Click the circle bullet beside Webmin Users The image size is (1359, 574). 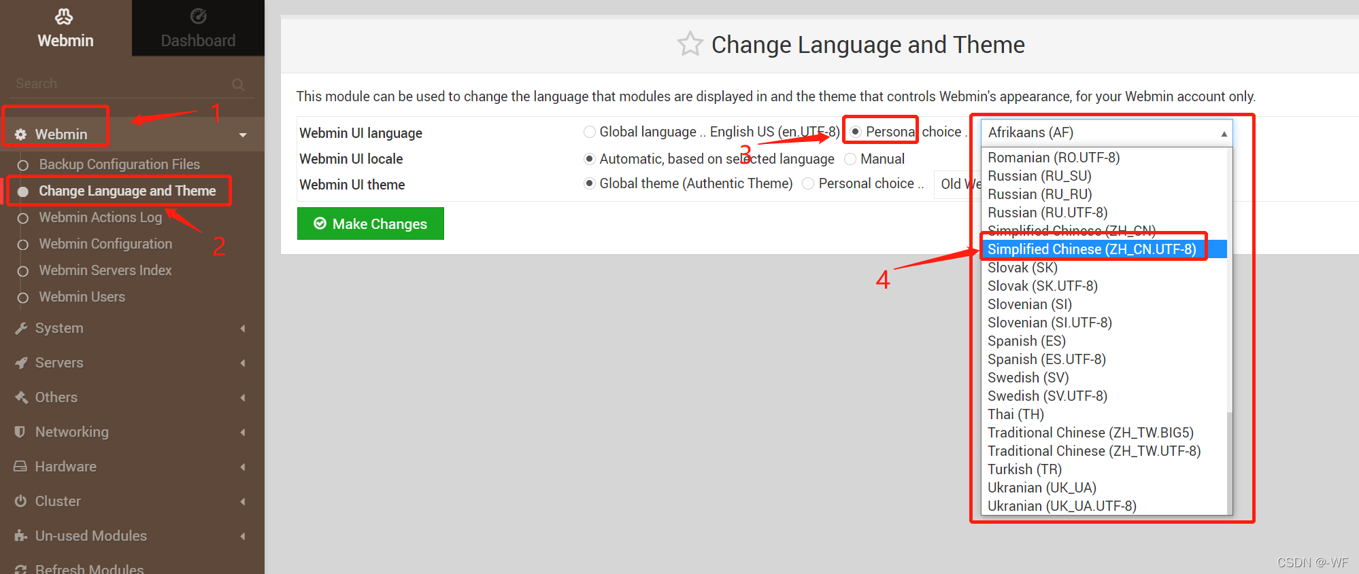pos(22,298)
